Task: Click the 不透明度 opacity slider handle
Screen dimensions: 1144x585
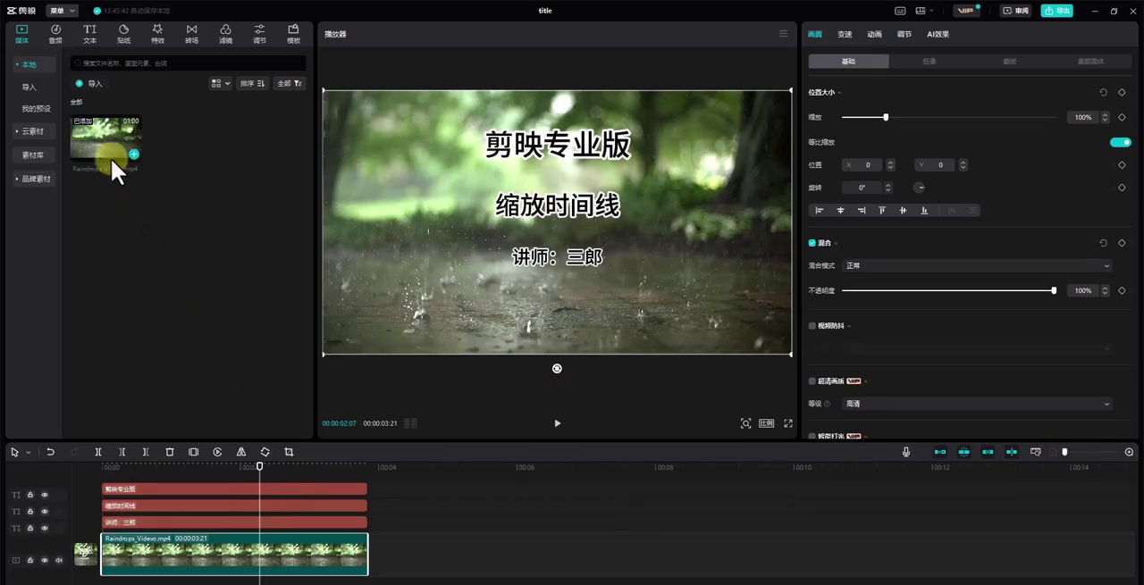Action: click(1054, 290)
